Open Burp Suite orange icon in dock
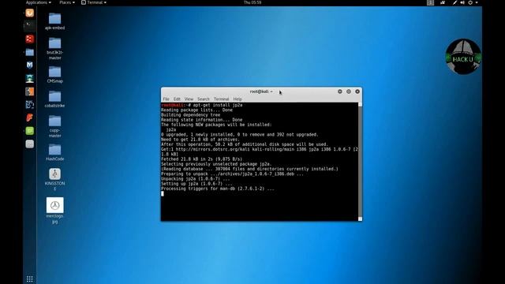 click(30, 92)
